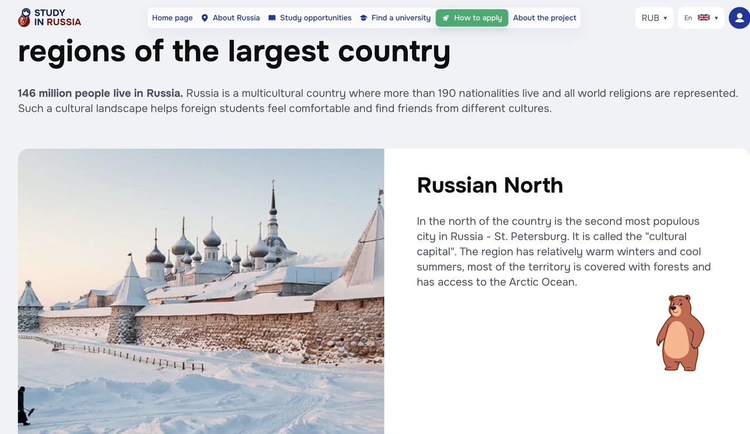The image size is (750, 434).
Task: Click the '146 million people live in Russia.' text
Action: [100, 93]
